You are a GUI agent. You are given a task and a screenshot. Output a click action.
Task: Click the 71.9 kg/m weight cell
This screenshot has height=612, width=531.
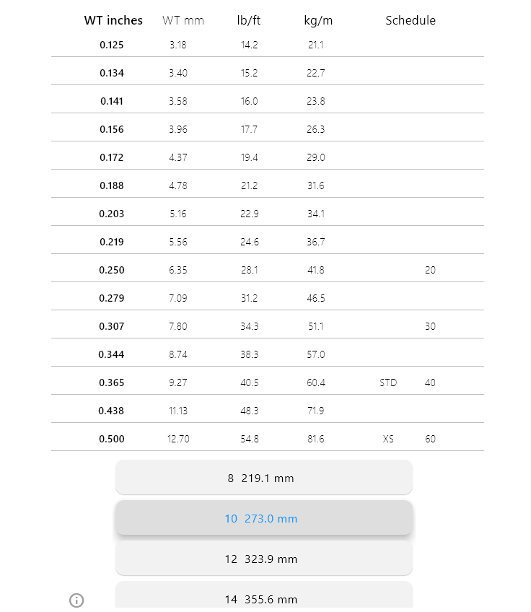[316, 411]
